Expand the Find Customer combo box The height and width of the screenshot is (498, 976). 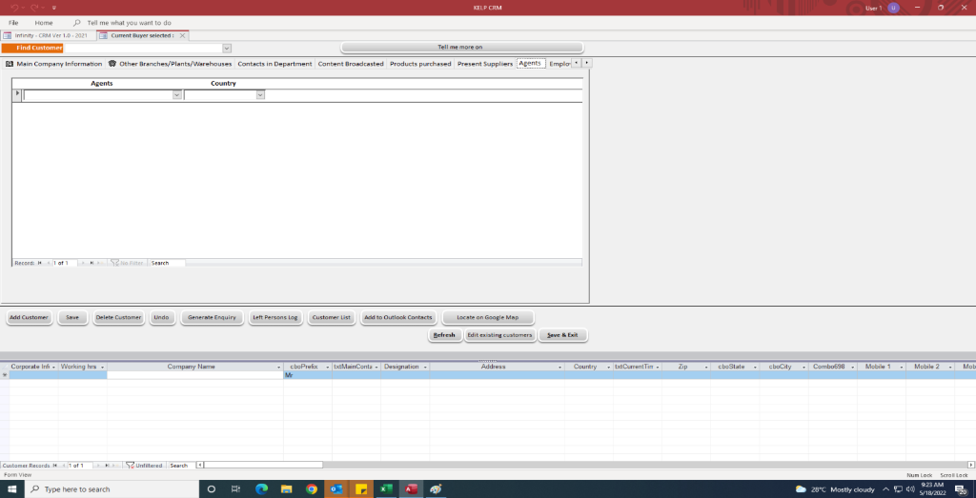(x=227, y=48)
